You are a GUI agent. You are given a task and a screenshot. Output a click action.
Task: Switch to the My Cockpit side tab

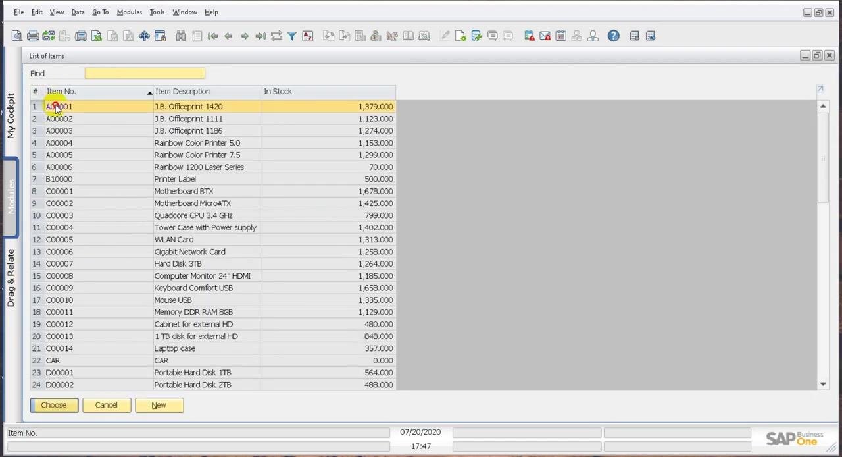11,115
